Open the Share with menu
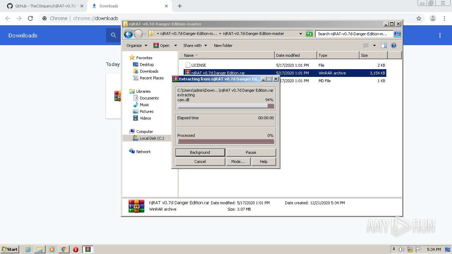This screenshot has height=254, width=452. [195, 46]
